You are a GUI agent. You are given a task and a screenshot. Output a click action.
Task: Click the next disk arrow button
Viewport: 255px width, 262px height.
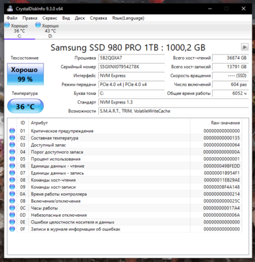pos(245,47)
